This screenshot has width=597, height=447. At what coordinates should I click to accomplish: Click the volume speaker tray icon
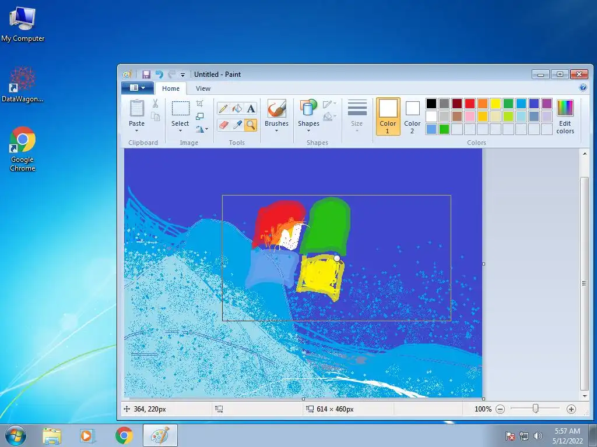[538, 435]
